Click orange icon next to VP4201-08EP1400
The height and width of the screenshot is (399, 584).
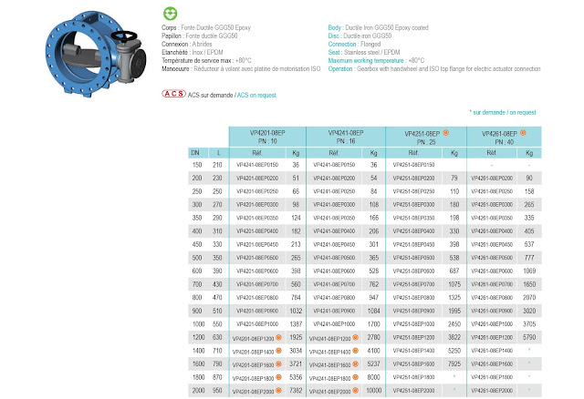[278, 351]
